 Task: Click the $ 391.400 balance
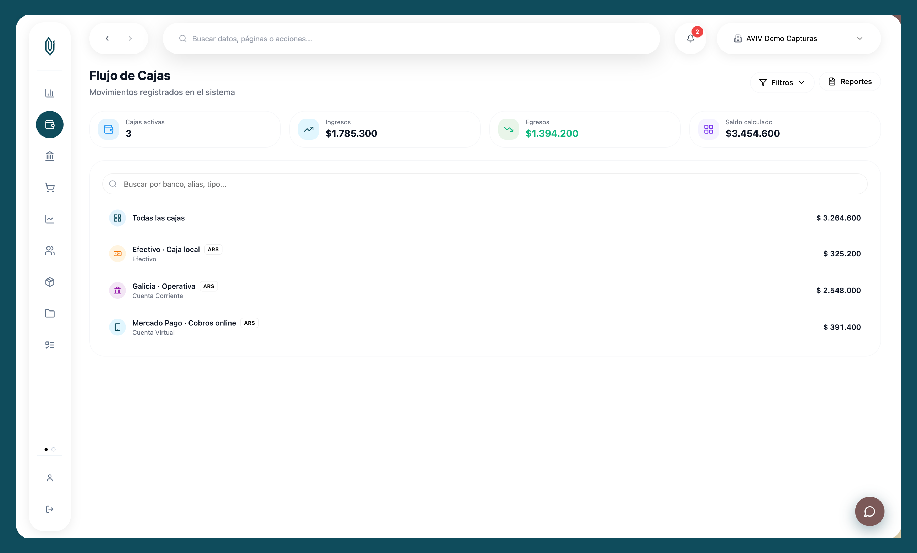point(842,327)
